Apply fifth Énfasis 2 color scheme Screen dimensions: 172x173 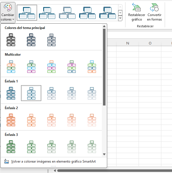pyautogui.click(x=92, y=120)
